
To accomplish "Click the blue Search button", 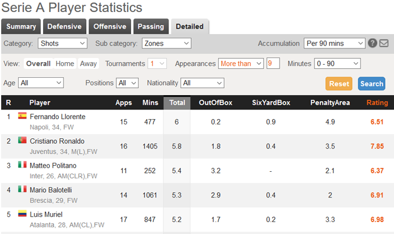I will click(372, 84).
